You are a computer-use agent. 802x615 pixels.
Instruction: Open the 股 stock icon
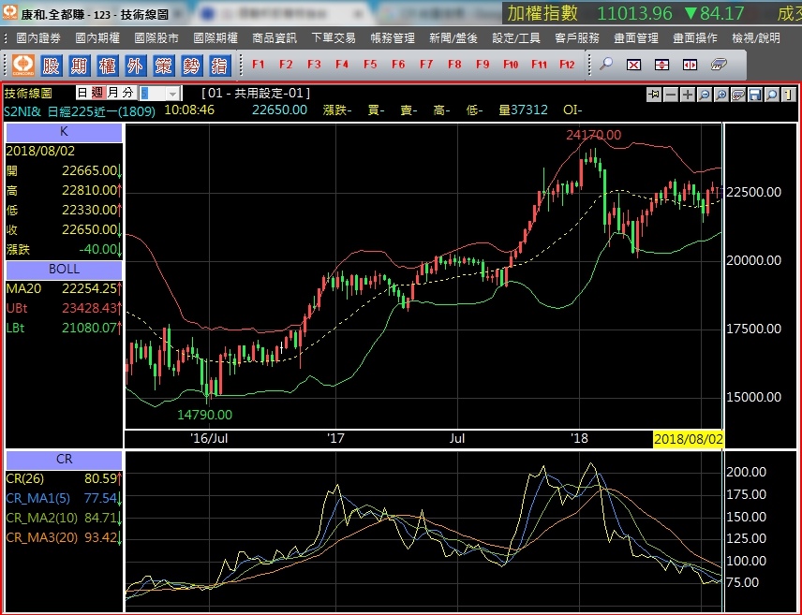51,65
